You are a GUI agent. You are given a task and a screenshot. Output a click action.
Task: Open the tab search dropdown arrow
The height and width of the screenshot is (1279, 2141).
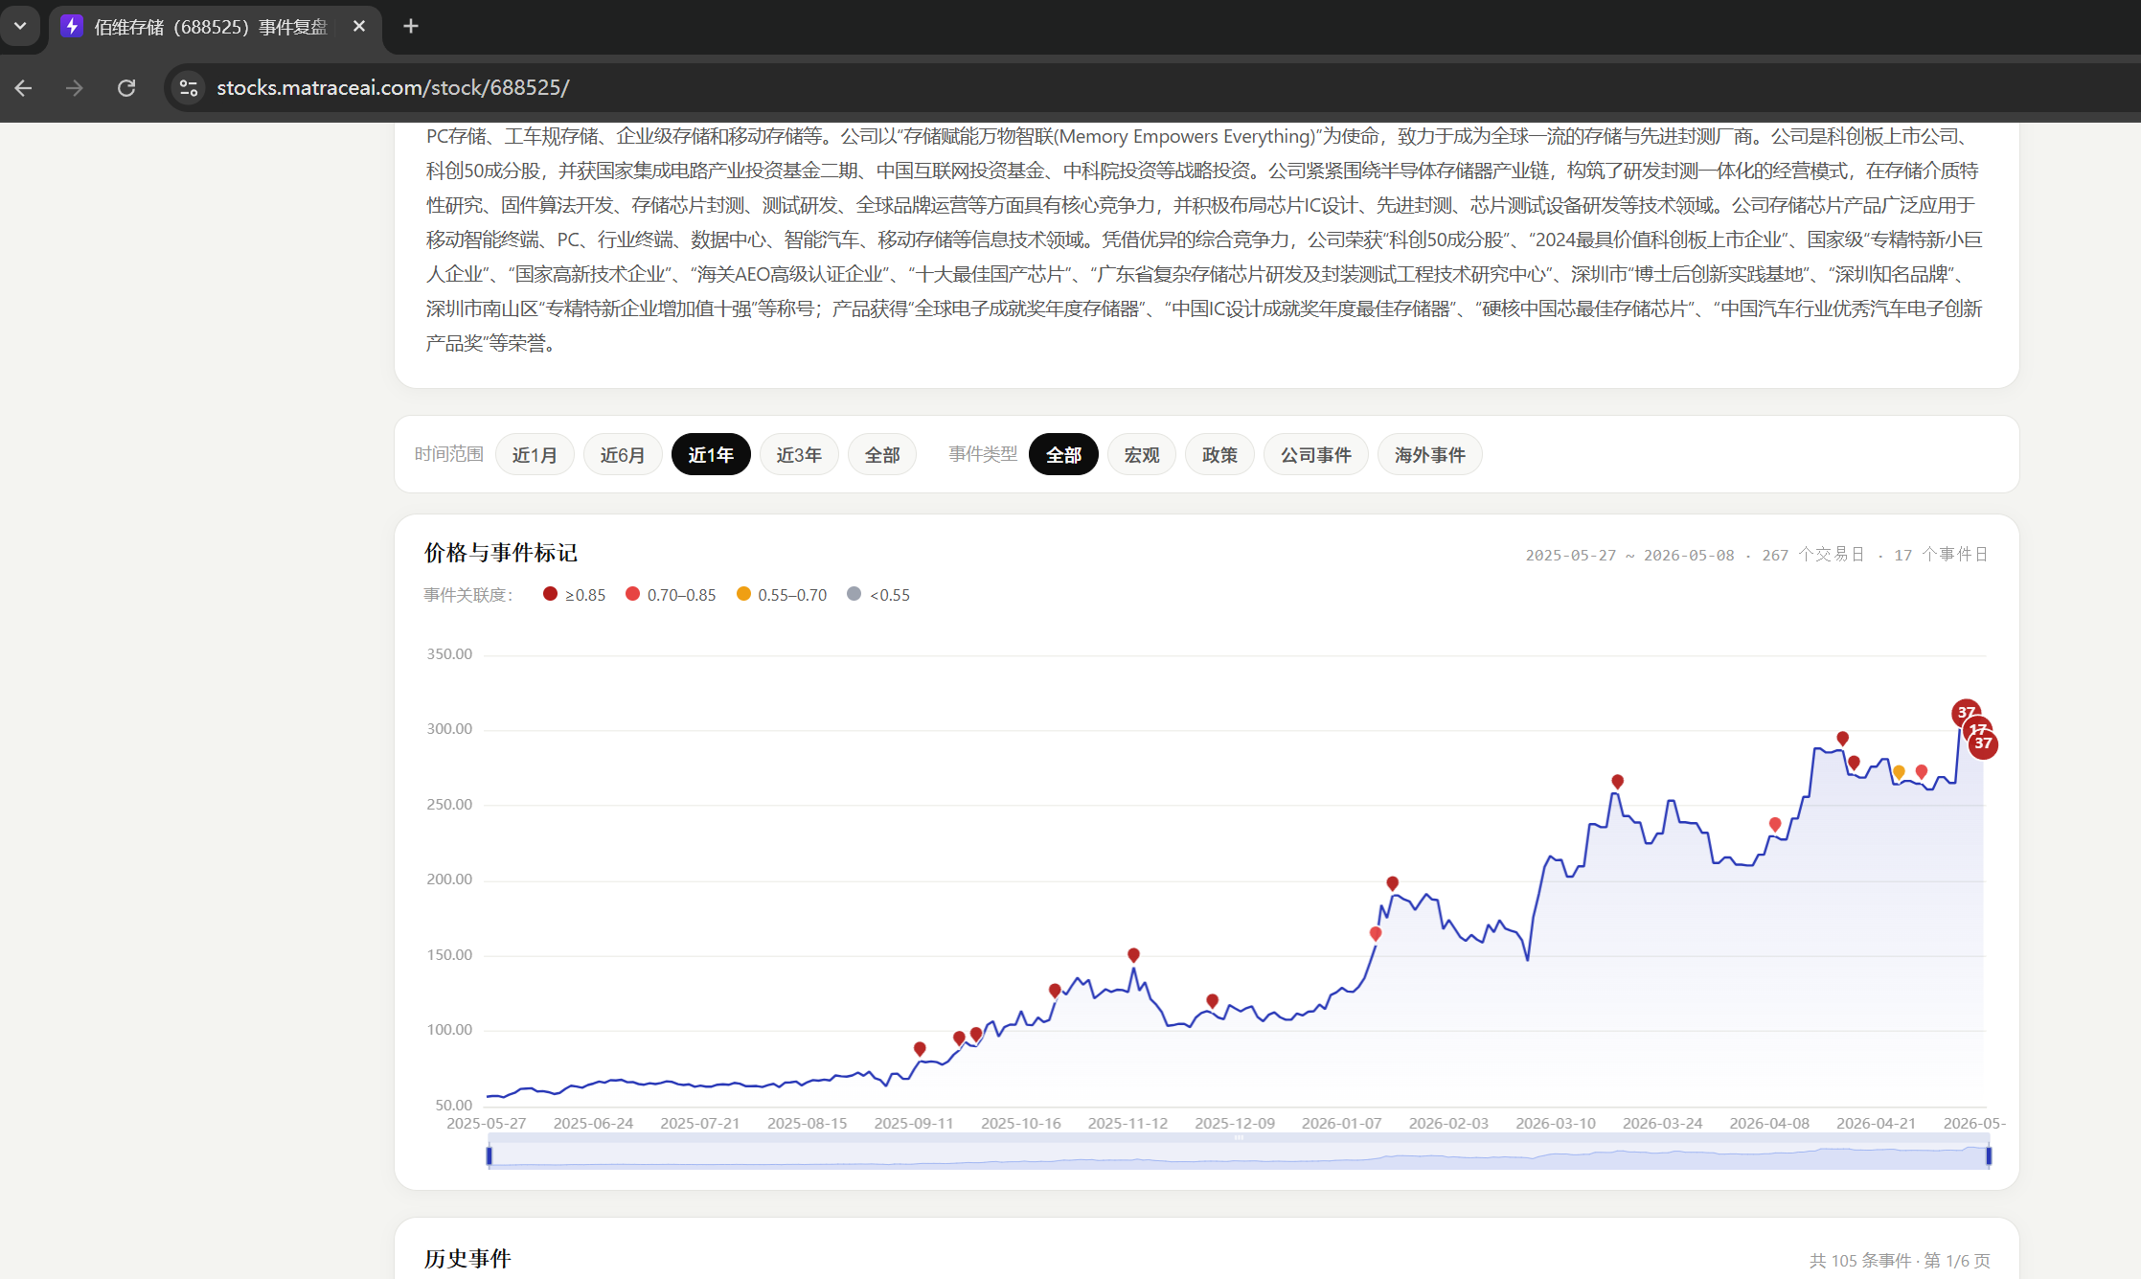(x=20, y=26)
